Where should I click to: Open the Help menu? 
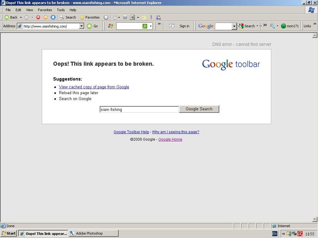pos(73,10)
